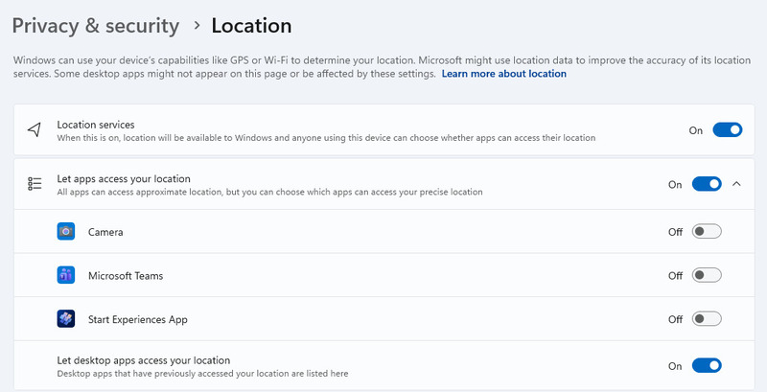Image resolution: width=767 pixels, height=392 pixels.
Task: Switch off desktop apps location access toggle
Action: coord(707,365)
